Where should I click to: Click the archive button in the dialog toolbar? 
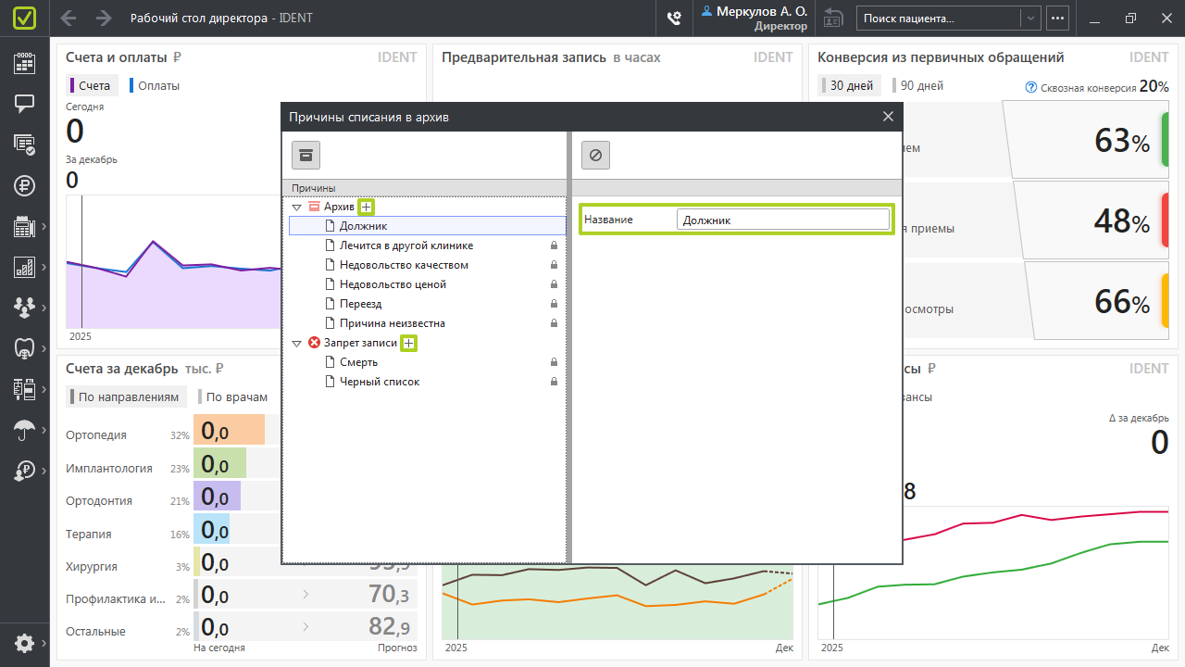point(306,155)
